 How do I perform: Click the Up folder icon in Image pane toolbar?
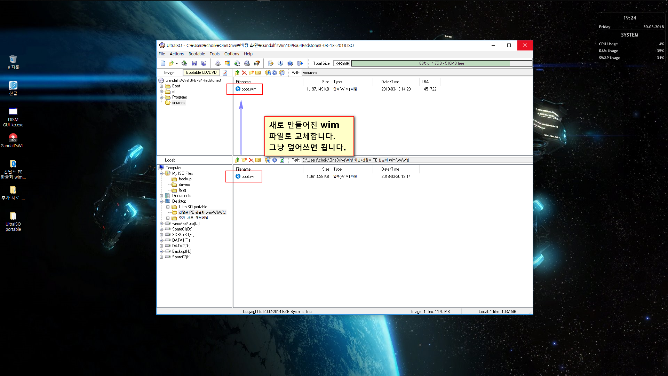click(237, 73)
